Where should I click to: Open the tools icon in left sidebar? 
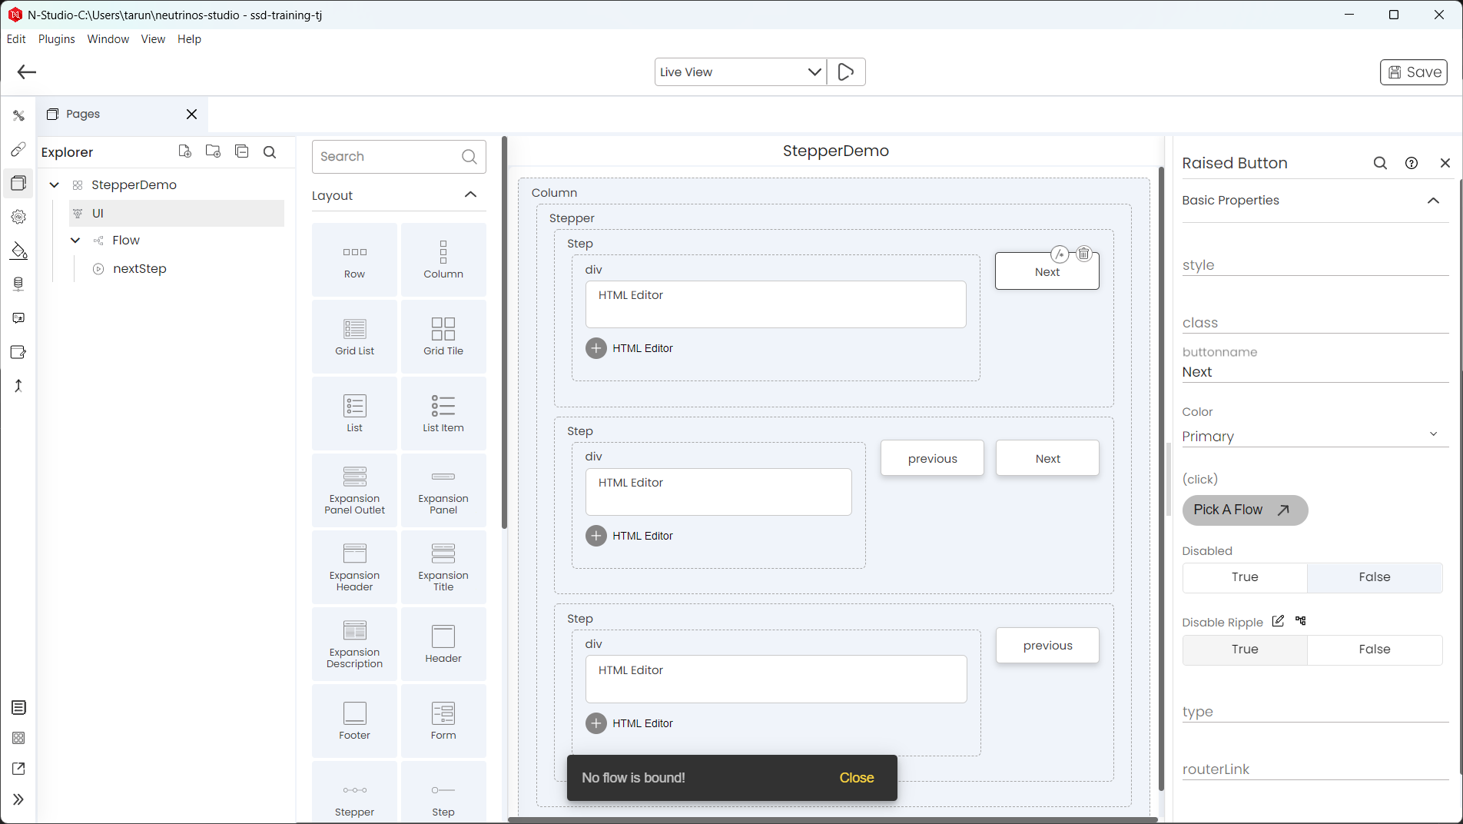pos(18,116)
